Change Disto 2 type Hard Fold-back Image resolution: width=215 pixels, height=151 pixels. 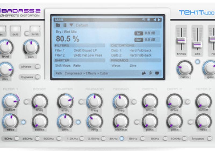140,55
